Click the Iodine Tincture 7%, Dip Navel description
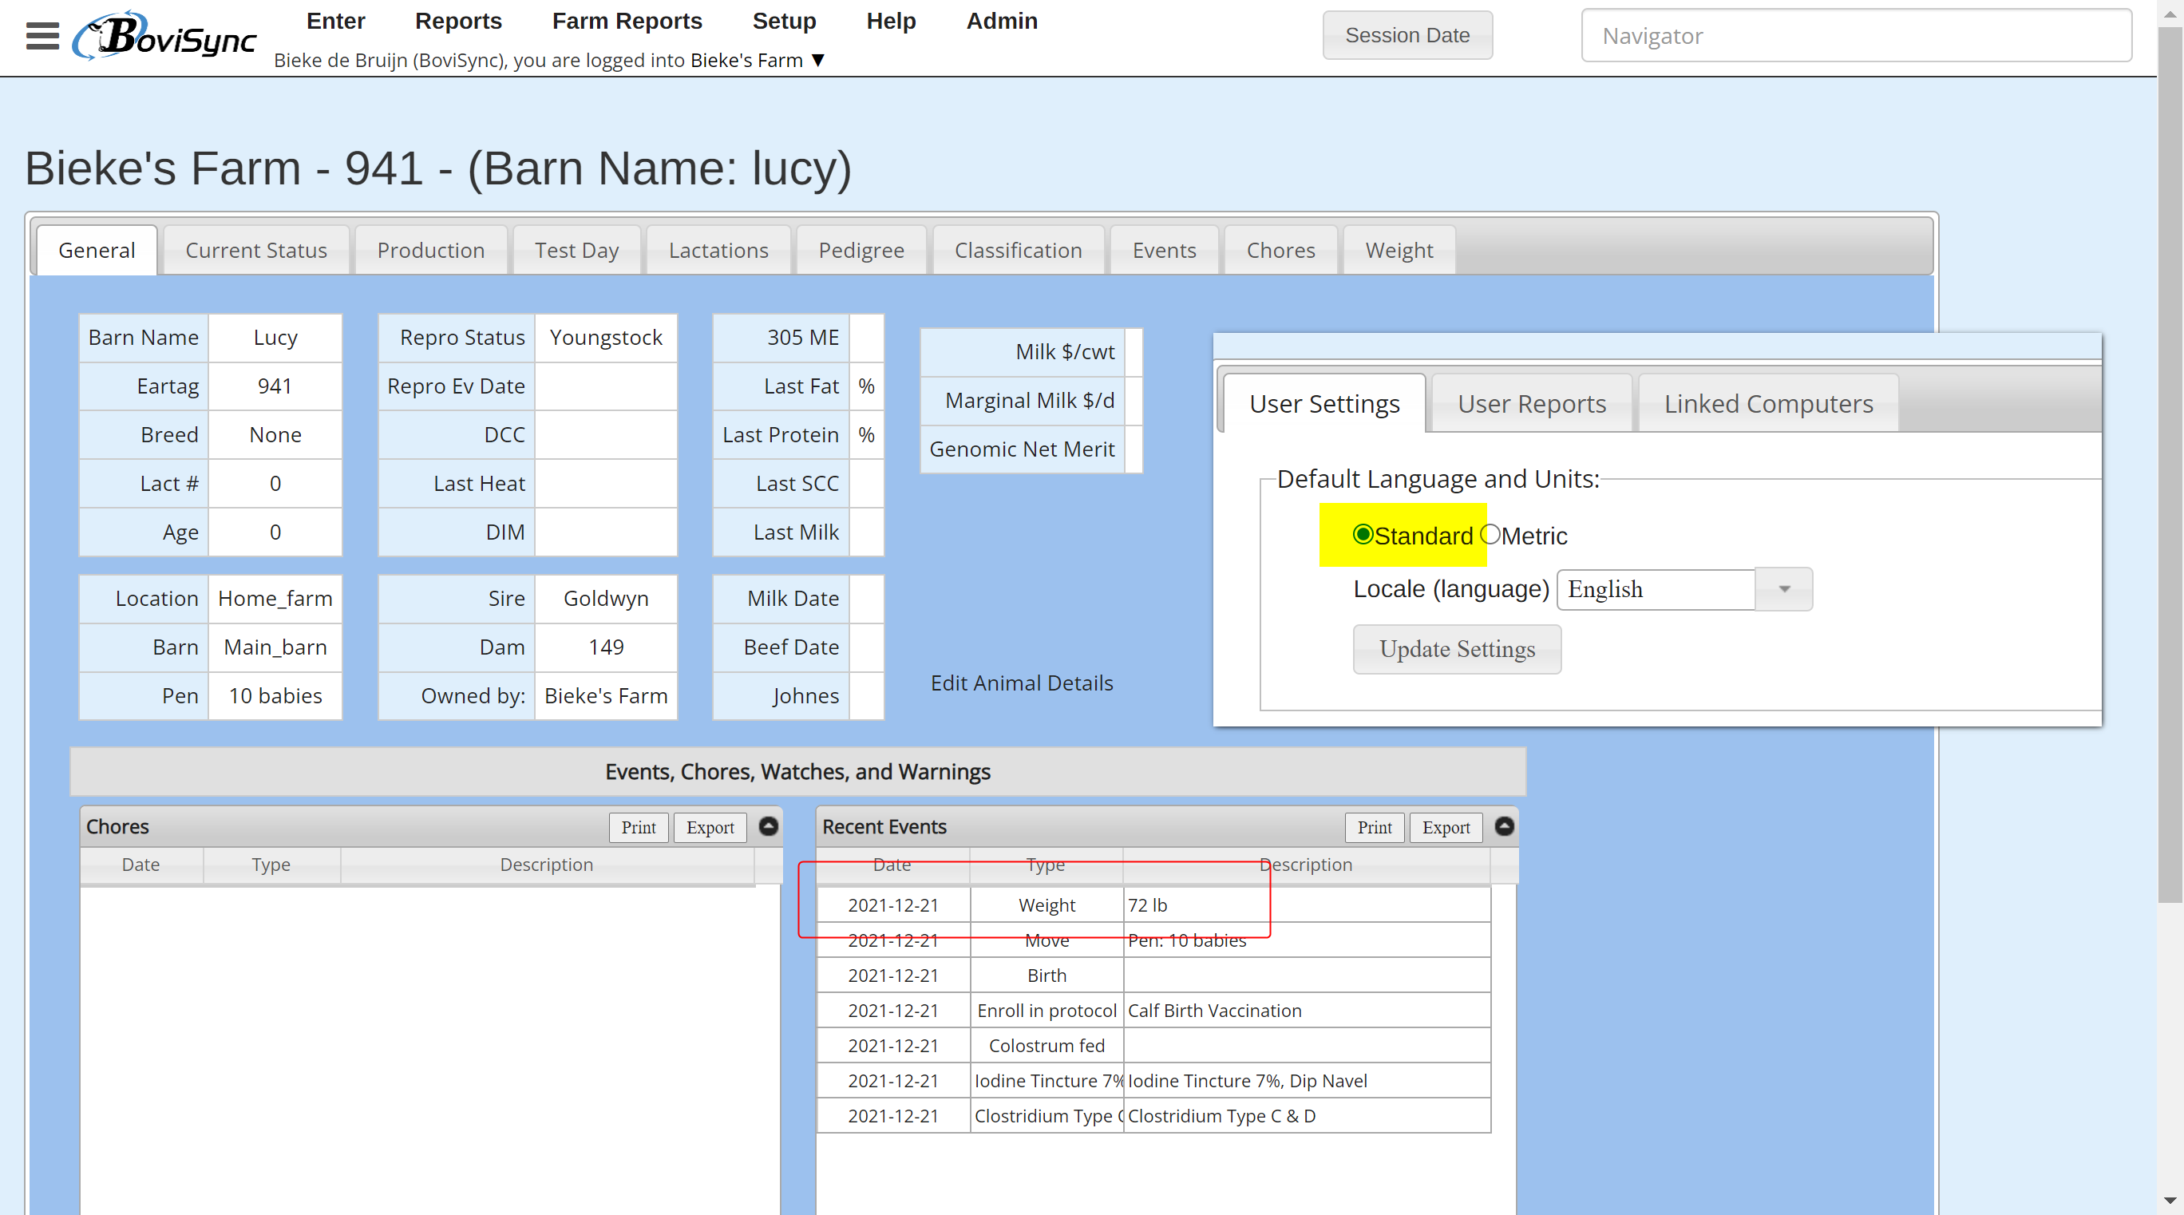 tap(1247, 1080)
